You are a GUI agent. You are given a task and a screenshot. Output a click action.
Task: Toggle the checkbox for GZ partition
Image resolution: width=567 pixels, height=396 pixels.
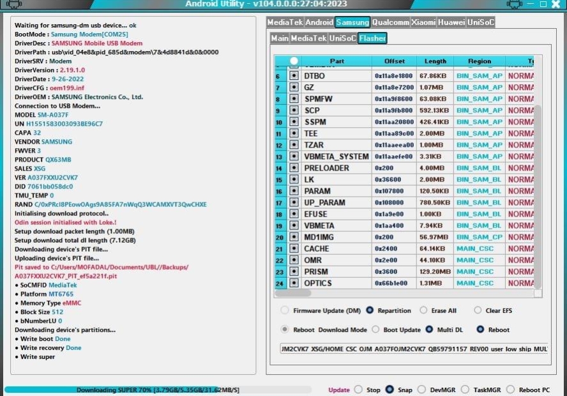[x=294, y=87]
